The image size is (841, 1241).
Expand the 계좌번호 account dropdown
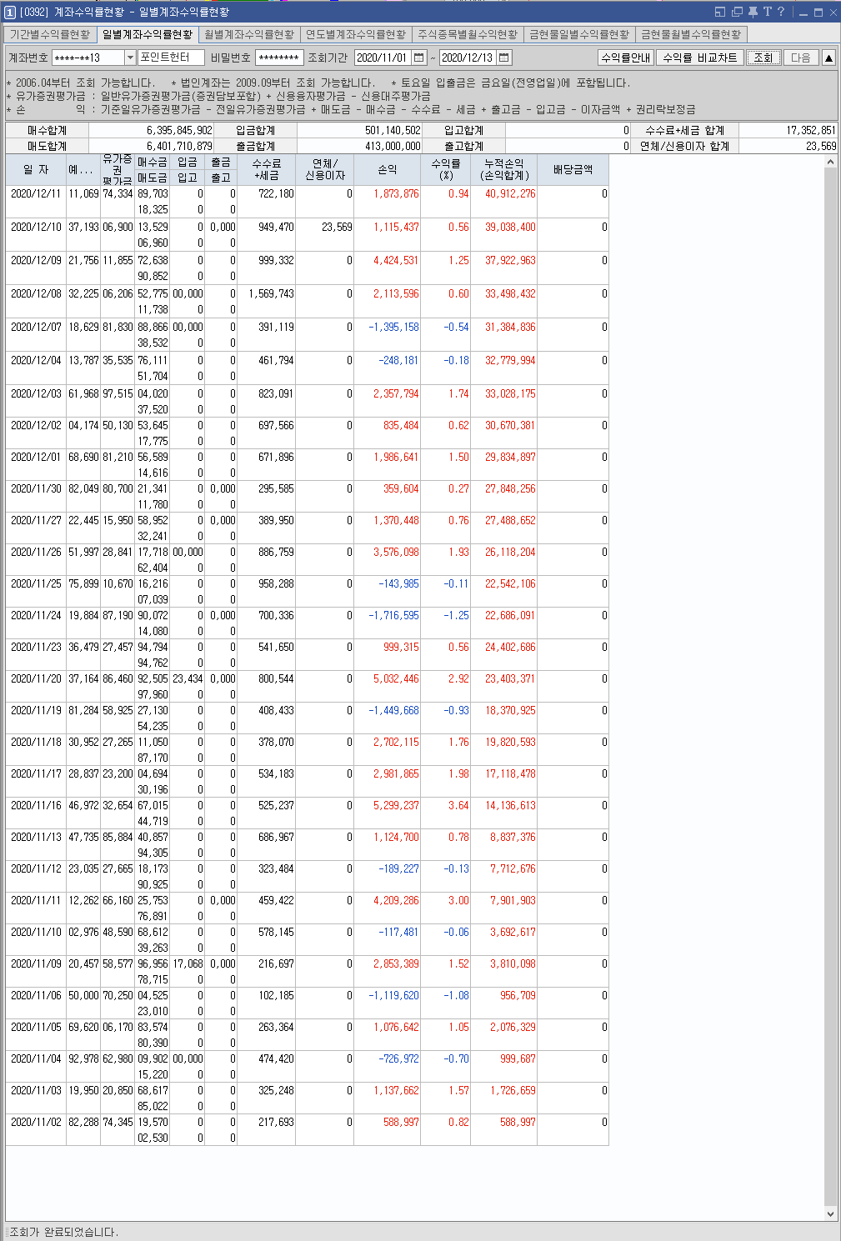pyautogui.click(x=130, y=58)
